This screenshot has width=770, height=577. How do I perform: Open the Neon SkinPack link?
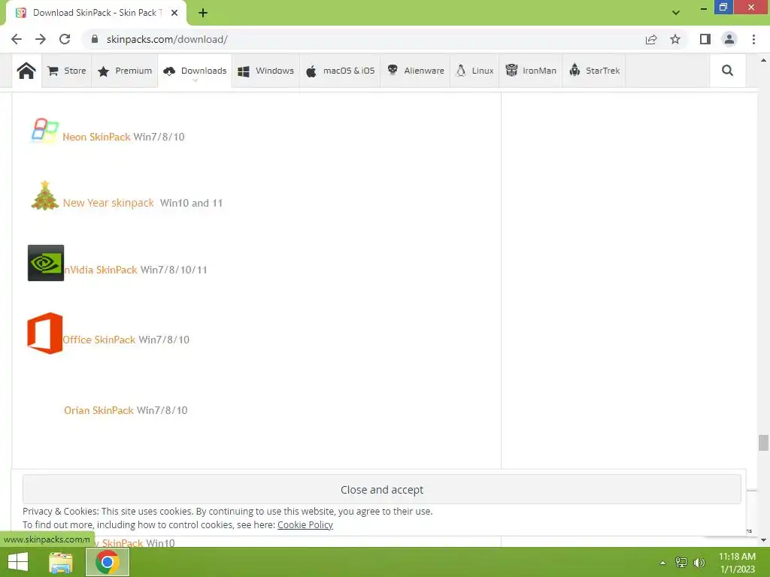point(96,137)
